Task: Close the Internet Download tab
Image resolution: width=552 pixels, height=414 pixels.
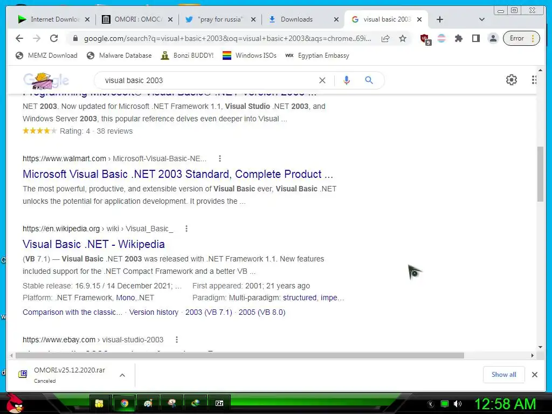Action: 87,20
